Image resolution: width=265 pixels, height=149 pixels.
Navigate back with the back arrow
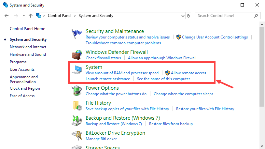point(7,16)
